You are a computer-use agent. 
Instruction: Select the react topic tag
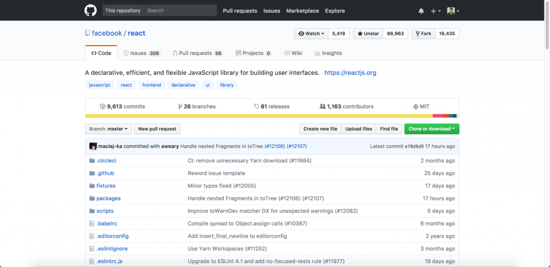(127, 85)
